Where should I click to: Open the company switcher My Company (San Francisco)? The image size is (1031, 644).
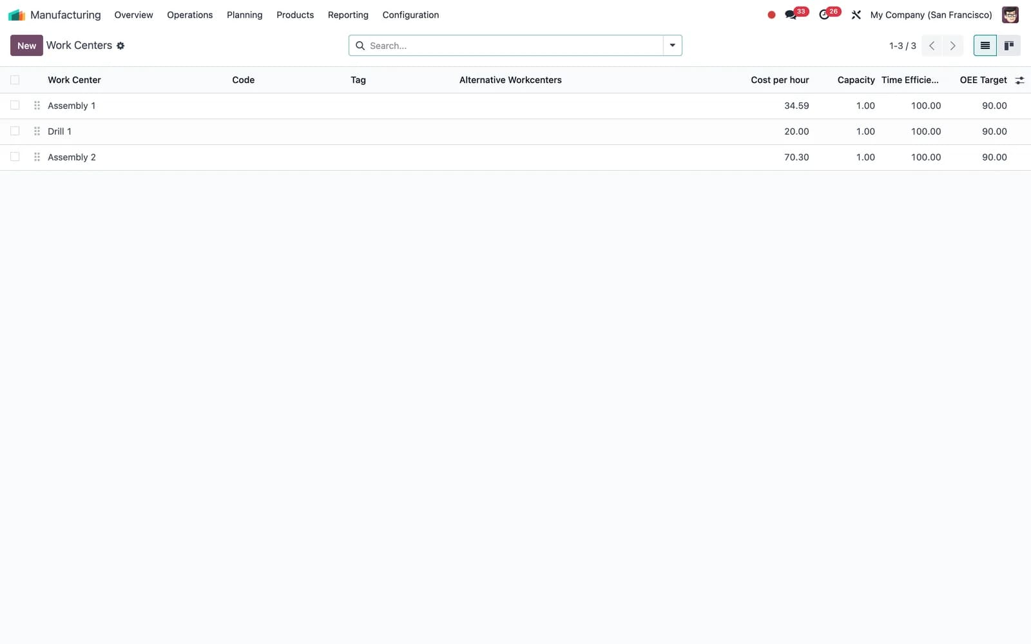(x=931, y=15)
